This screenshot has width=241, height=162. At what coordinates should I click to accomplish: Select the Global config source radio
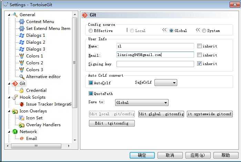point(171,31)
